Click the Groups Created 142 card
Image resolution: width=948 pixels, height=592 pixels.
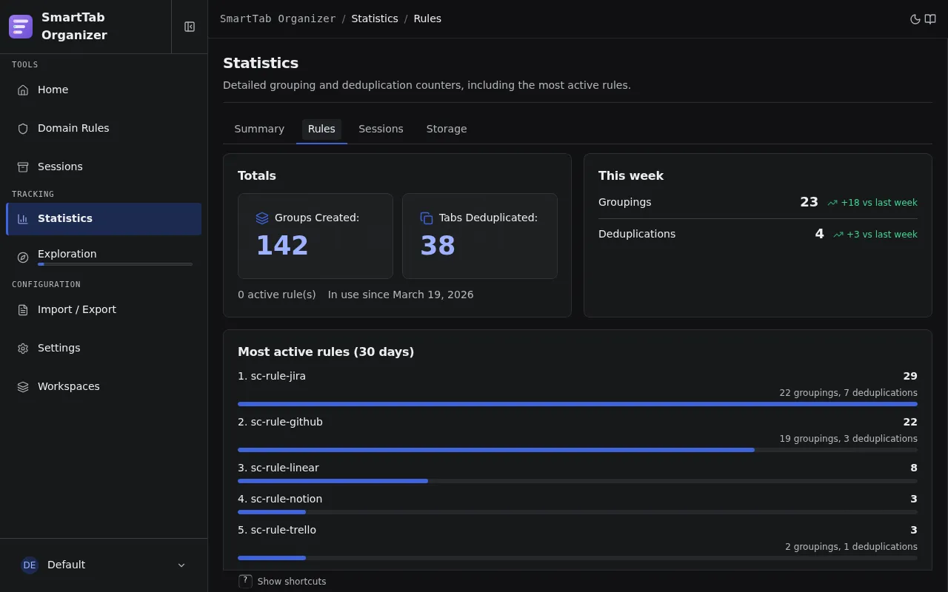click(x=316, y=236)
